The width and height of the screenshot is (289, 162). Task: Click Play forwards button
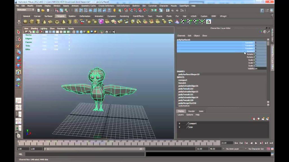(x=256, y=143)
